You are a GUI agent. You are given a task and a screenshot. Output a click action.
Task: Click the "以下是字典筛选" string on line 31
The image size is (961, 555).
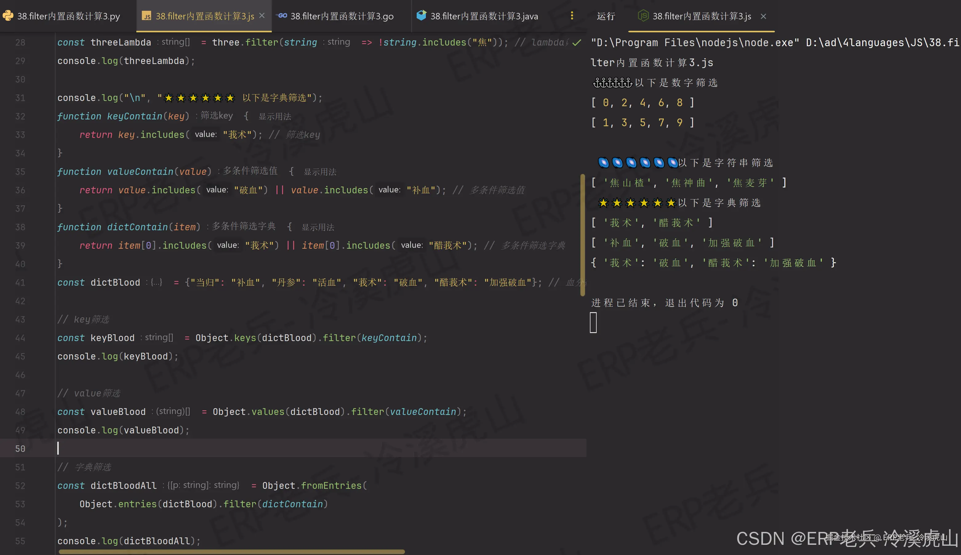(274, 98)
